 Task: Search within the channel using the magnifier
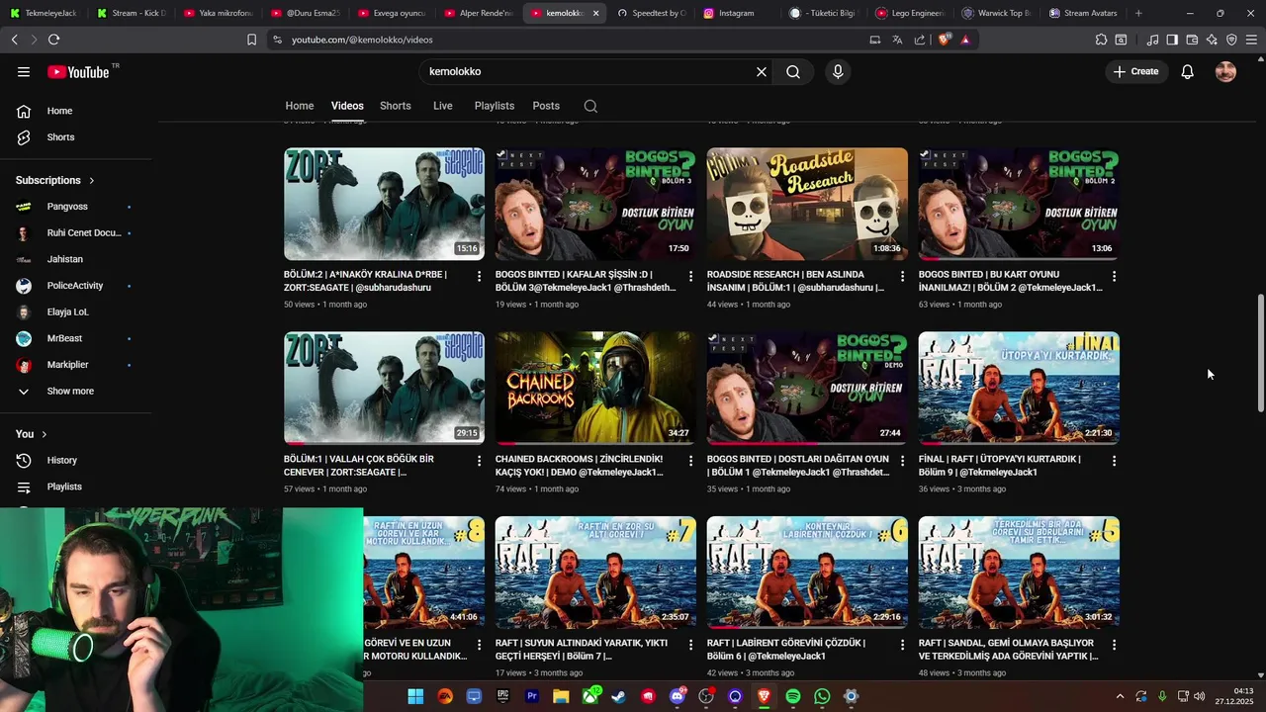[590, 106]
